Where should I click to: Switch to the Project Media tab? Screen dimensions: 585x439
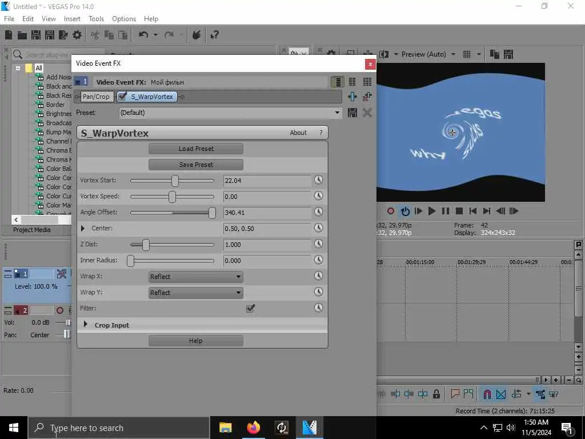pos(32,230)
